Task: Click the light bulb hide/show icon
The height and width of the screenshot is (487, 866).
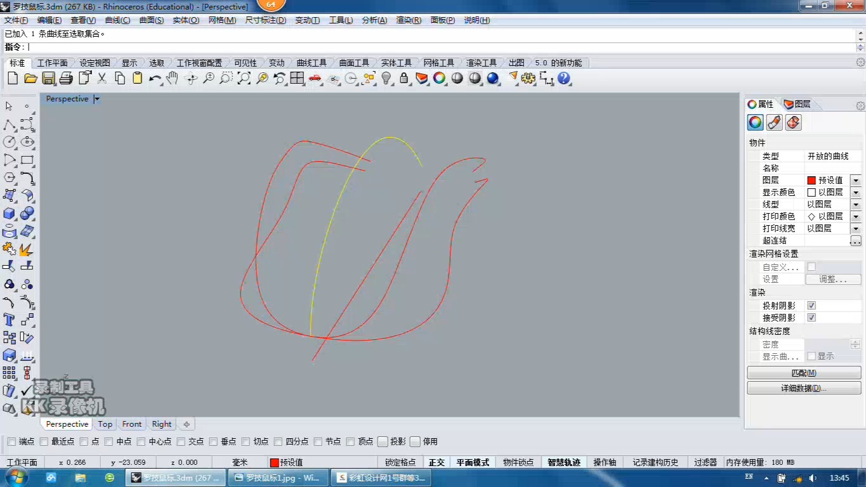Action: tap(386, 79)
